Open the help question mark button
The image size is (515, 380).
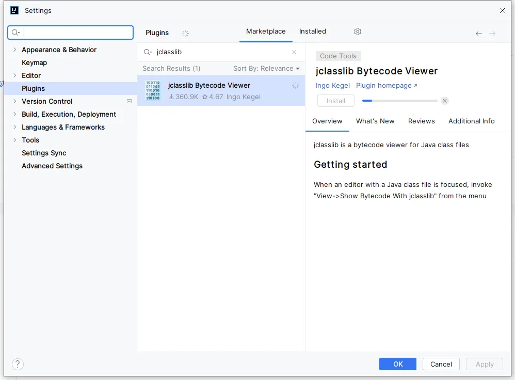[x=18, y=364]
